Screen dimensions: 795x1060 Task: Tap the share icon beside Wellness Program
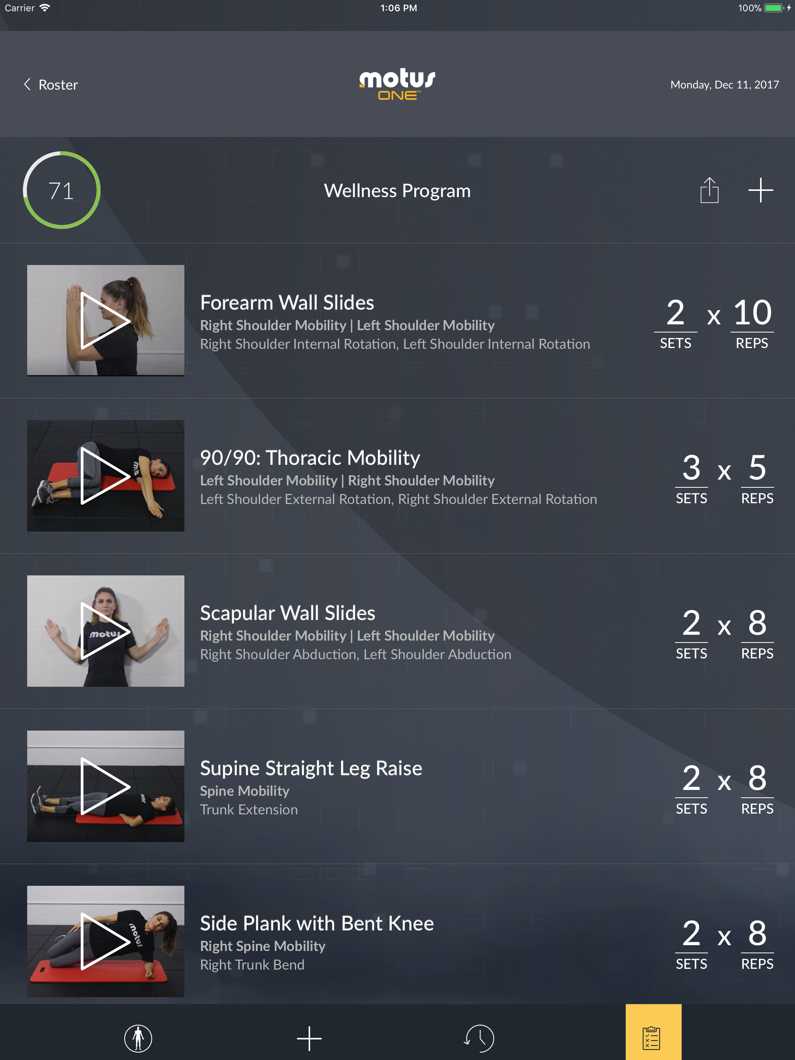click(709, 190)
